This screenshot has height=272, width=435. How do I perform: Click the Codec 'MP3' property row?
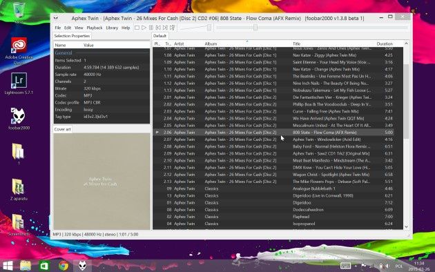(x=101, y=96)
